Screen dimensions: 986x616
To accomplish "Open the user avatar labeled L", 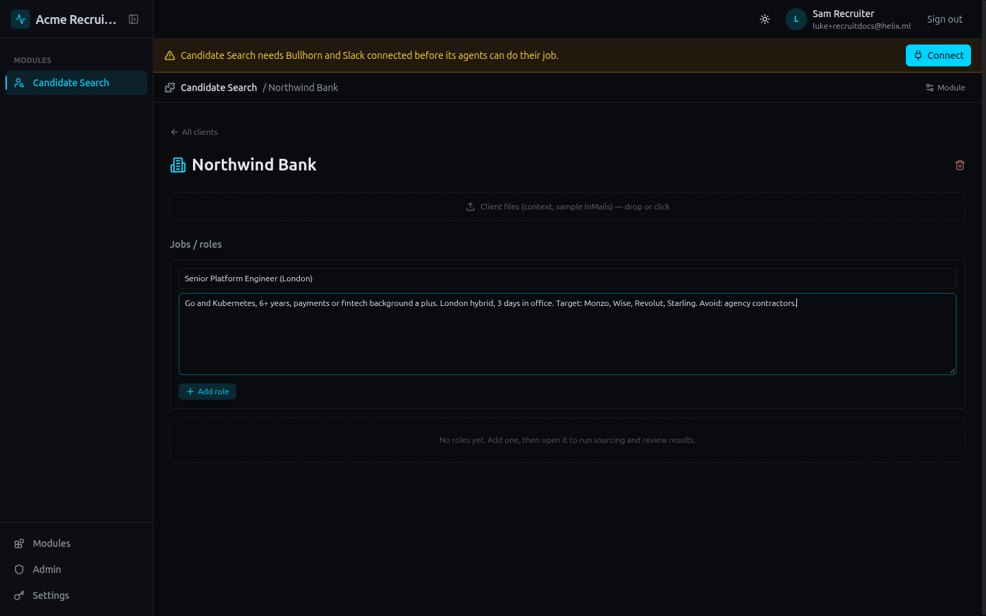I will [x=796, y=19].
